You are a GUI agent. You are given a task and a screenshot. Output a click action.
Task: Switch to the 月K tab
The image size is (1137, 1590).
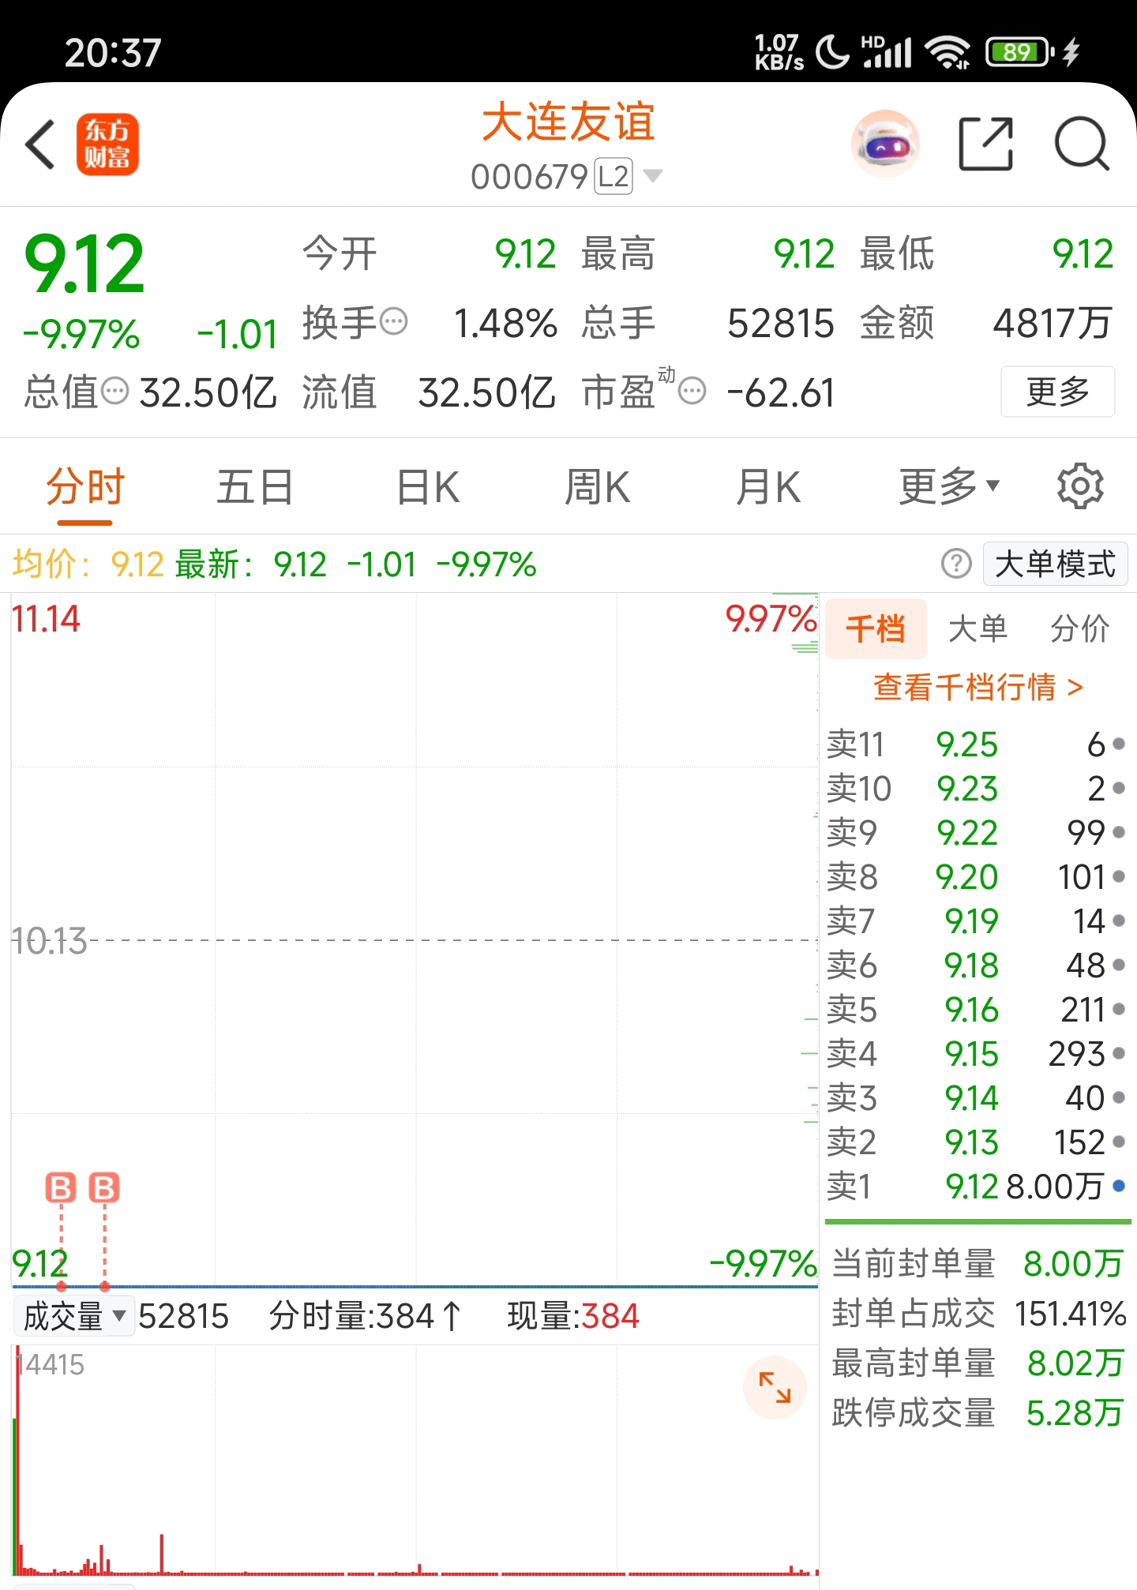[x=767, y=486]
